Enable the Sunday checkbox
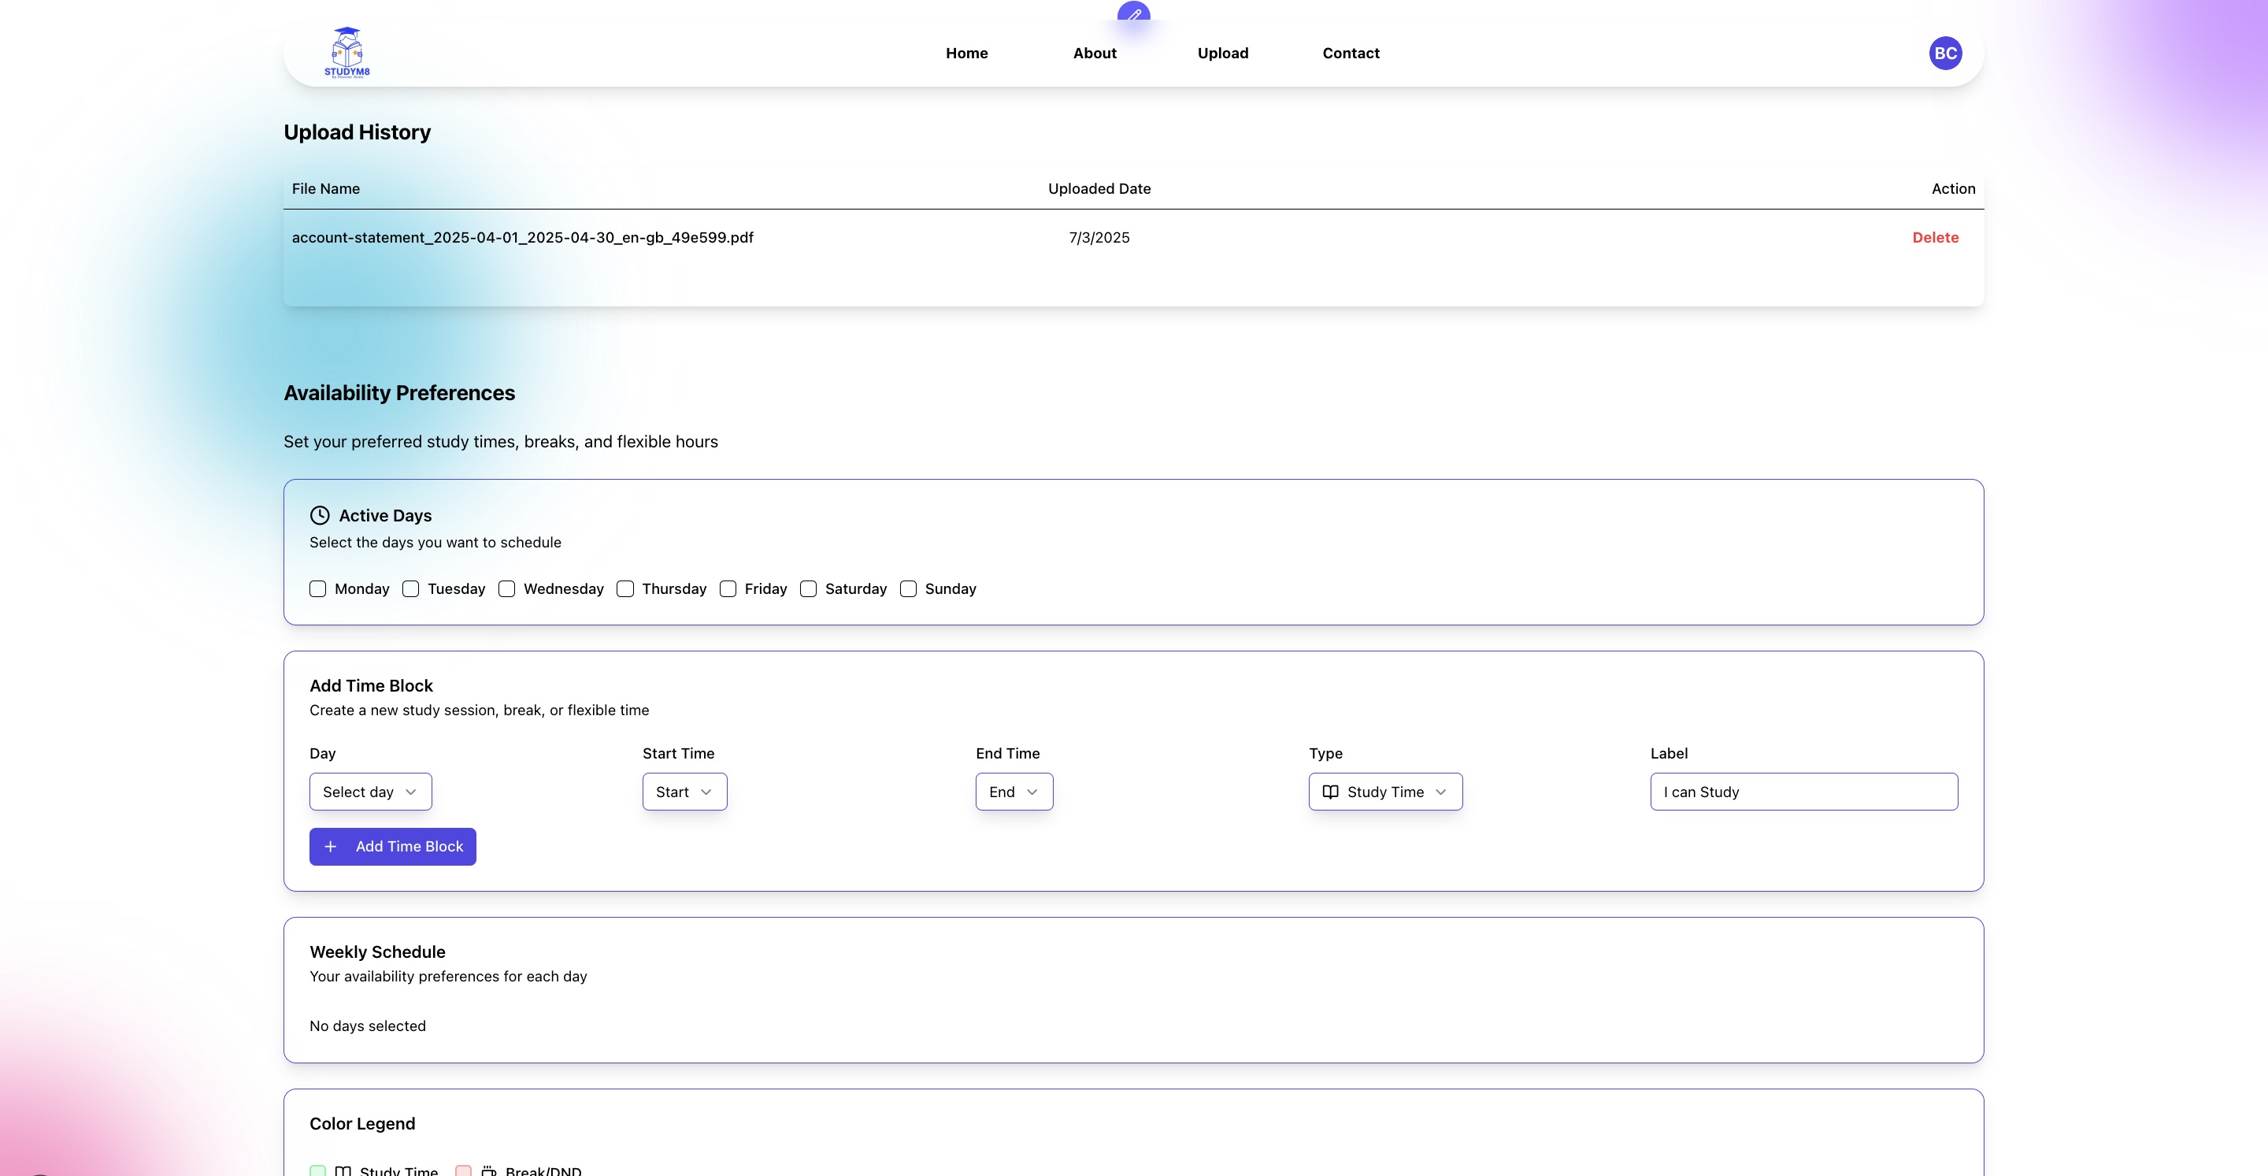Screen dimensions: 2268x1176 (909, 588)
